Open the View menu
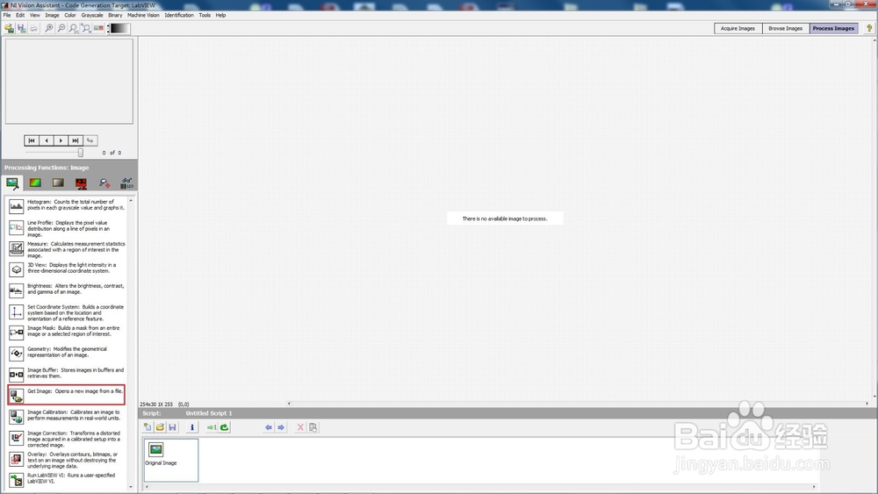Image resolution: width=878 pixels, height=494 pixels. (x=35, y=15)
